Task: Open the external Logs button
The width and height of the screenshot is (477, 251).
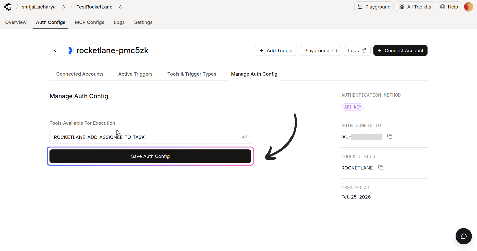Action: (x=357, y=50)
